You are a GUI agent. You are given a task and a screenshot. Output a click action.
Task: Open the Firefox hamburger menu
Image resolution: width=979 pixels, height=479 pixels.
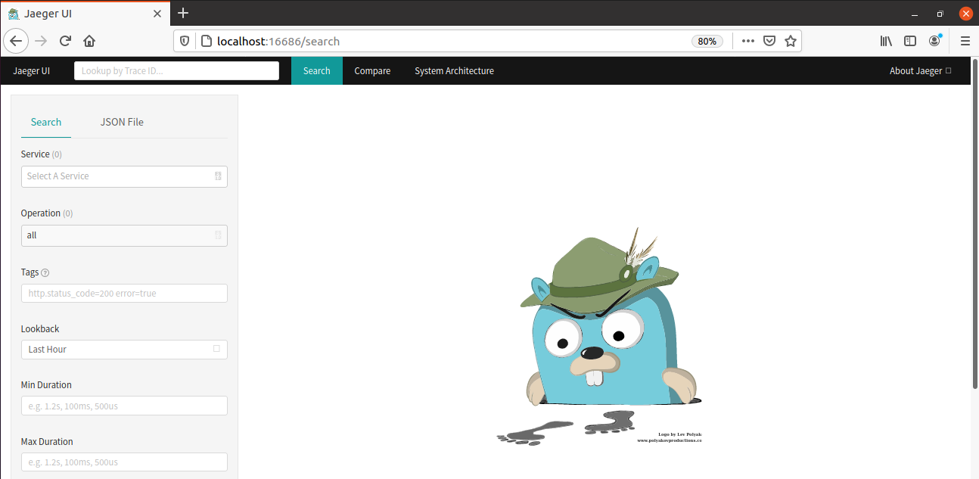click(x=965, y=41)
